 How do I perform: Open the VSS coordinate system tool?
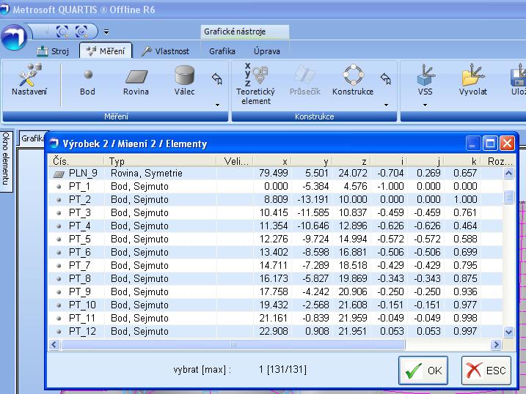tap(425, 81)
